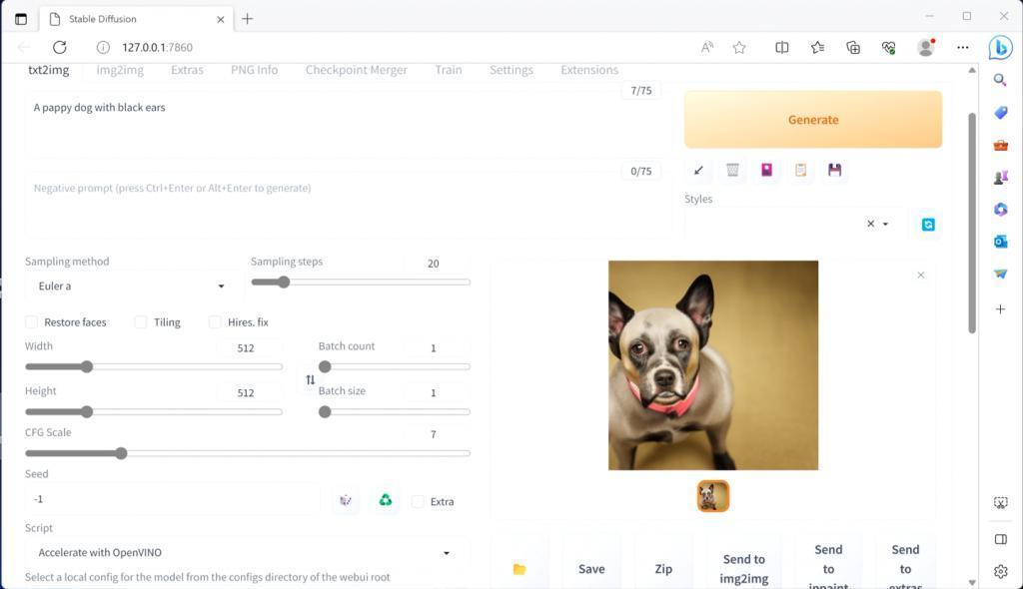Enable the Hires. fix checkbox
Viewport: 1023px width, 589px height.
click(x=215, y=322)
